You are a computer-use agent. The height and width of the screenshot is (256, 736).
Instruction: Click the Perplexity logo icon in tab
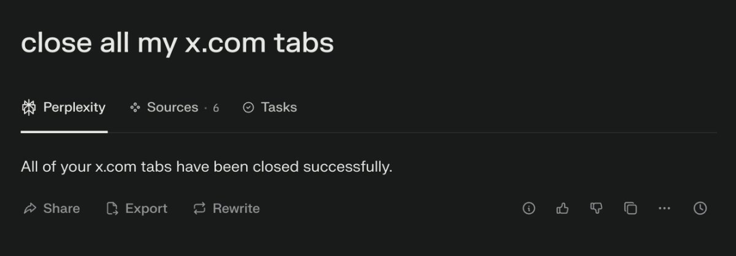[x=29, y=108]
